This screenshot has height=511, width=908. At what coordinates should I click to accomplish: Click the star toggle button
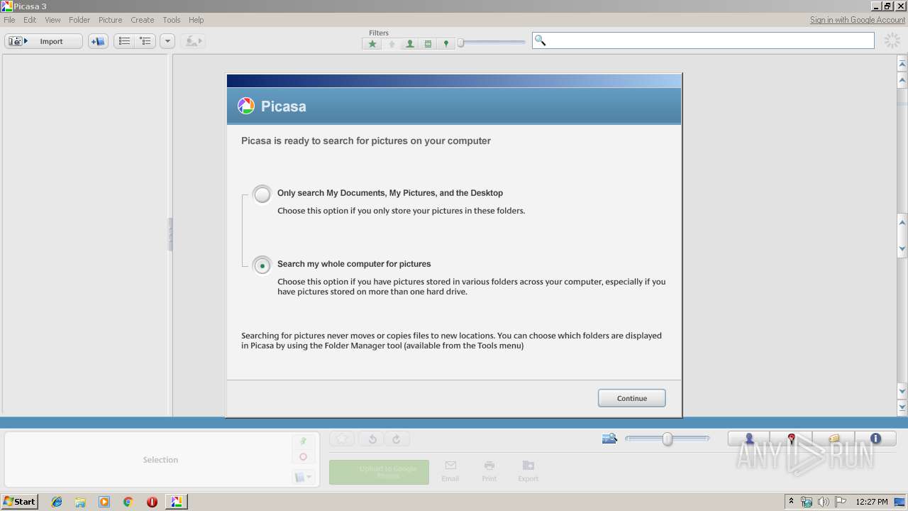pyautogui.click(x=342, y=439)
